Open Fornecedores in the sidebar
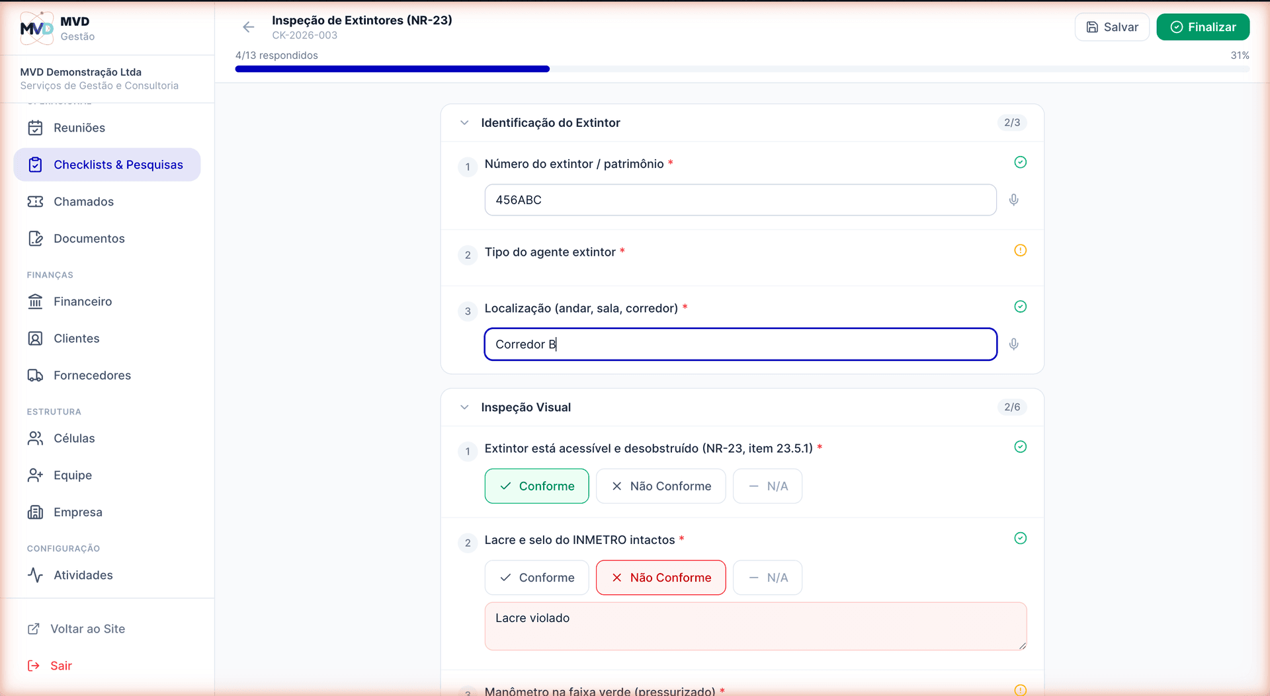The height and width of the screenshot is (696, 1270). 106,375
